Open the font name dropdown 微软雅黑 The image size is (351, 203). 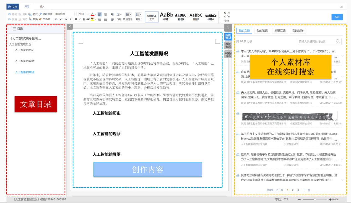(66, 14)
